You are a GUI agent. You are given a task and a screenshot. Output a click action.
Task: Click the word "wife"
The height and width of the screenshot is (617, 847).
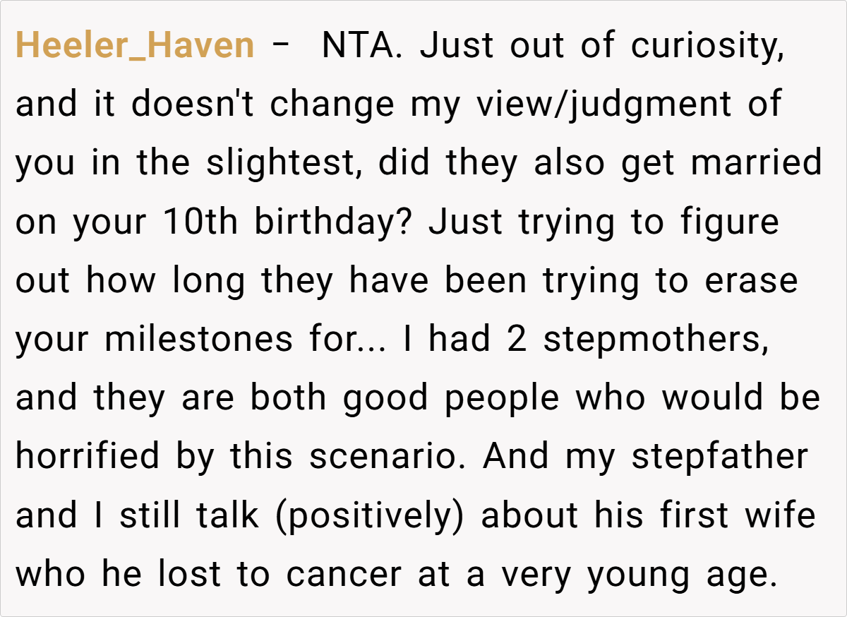click(781, 515)
